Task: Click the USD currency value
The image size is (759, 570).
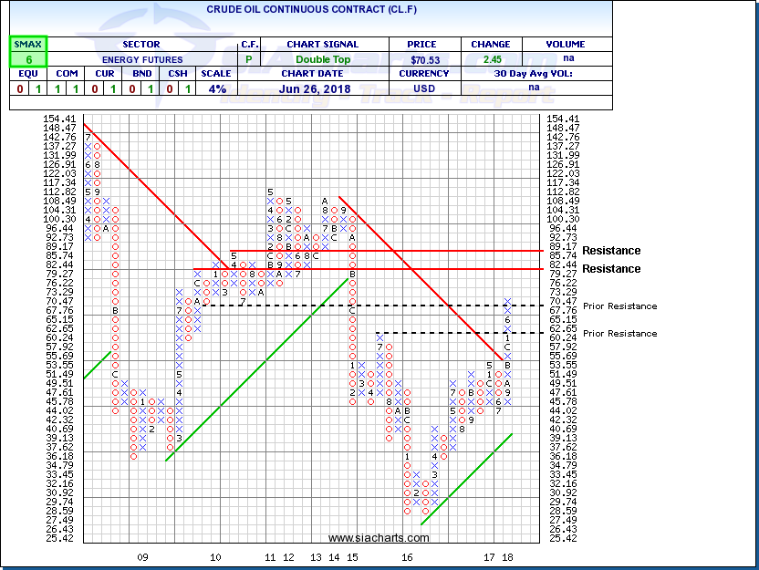Action: point(424,88)
